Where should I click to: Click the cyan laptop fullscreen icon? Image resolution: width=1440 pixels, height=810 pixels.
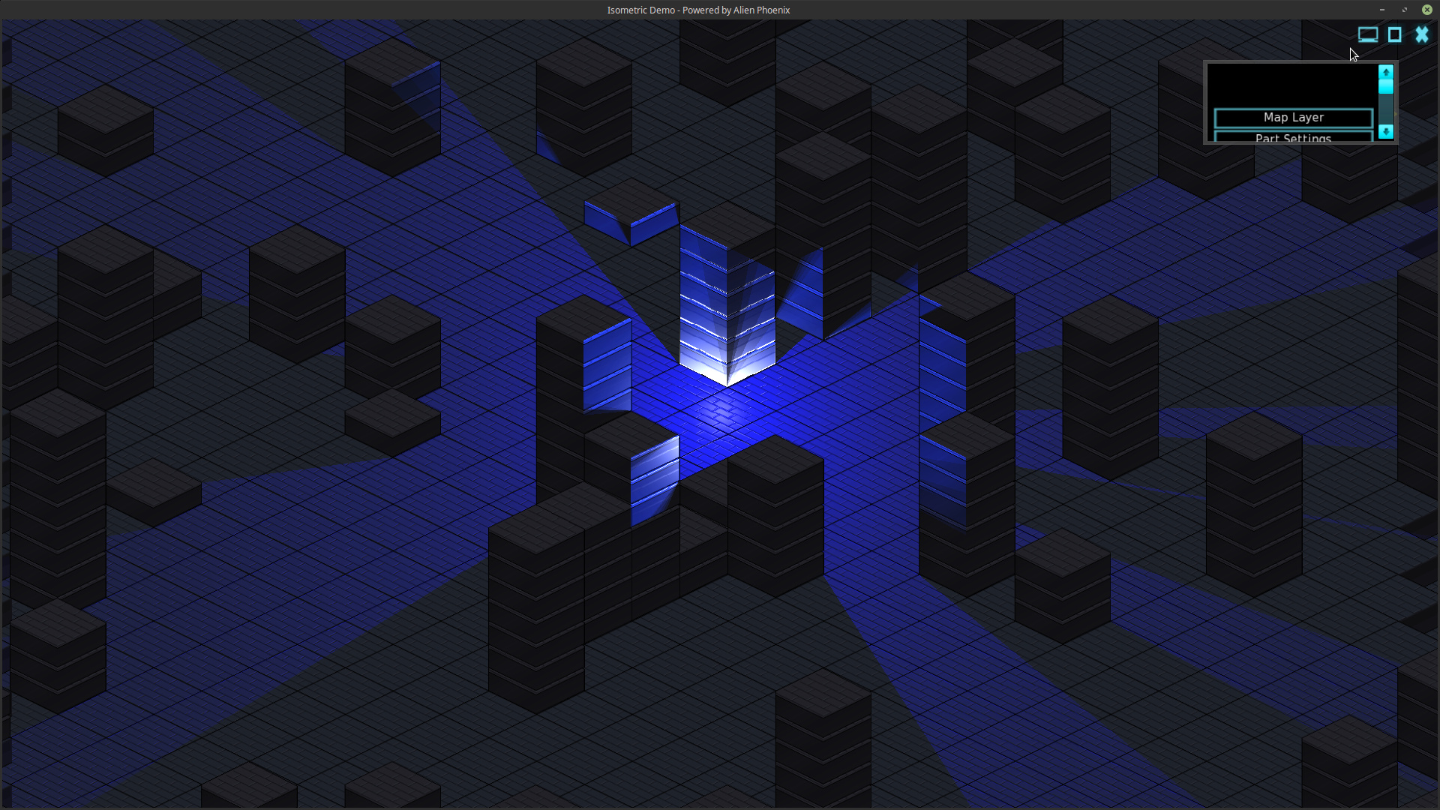pos(1367,34)
